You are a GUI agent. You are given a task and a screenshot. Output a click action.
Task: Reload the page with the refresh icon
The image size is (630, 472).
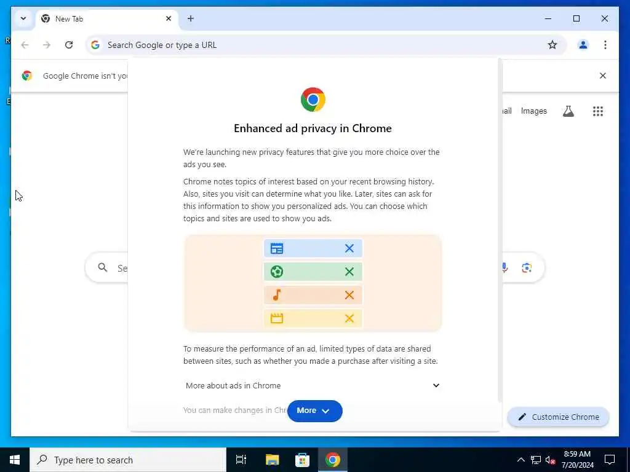pos(69,45)
